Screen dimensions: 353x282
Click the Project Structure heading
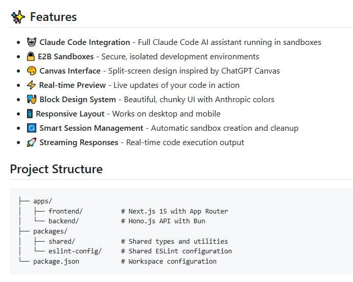click(56, 169)
